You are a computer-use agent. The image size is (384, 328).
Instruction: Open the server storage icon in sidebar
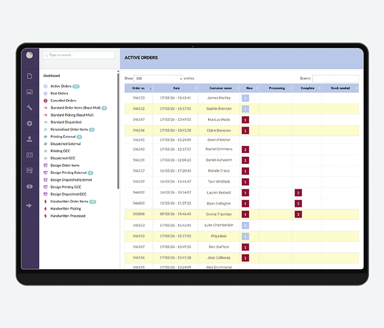pos(30,171)
